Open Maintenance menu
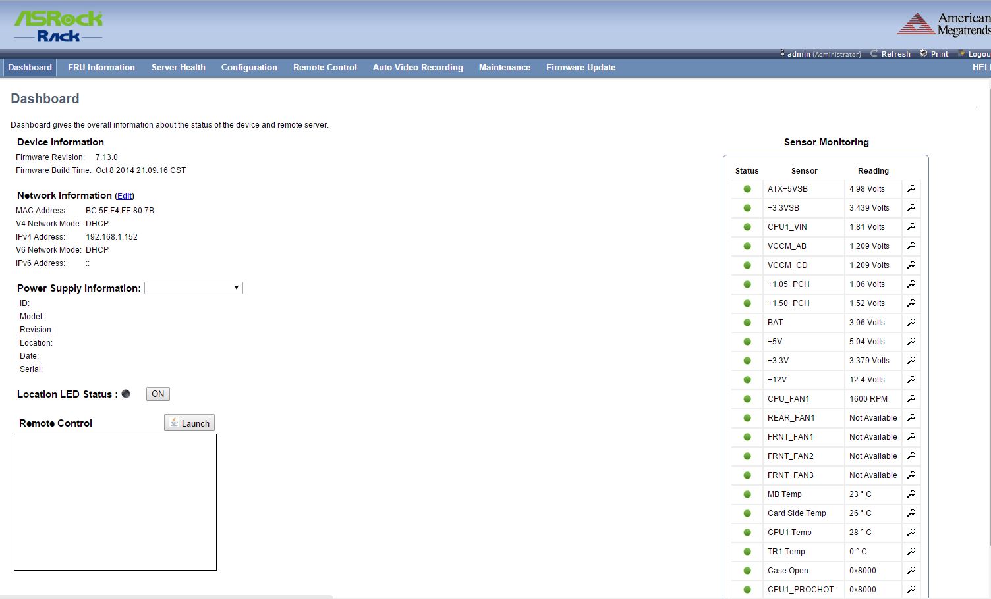The image size is (991, 599). [x=505, y=67]
